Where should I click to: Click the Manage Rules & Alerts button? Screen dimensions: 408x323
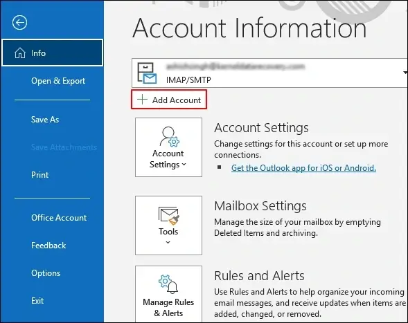click(168, 294)
